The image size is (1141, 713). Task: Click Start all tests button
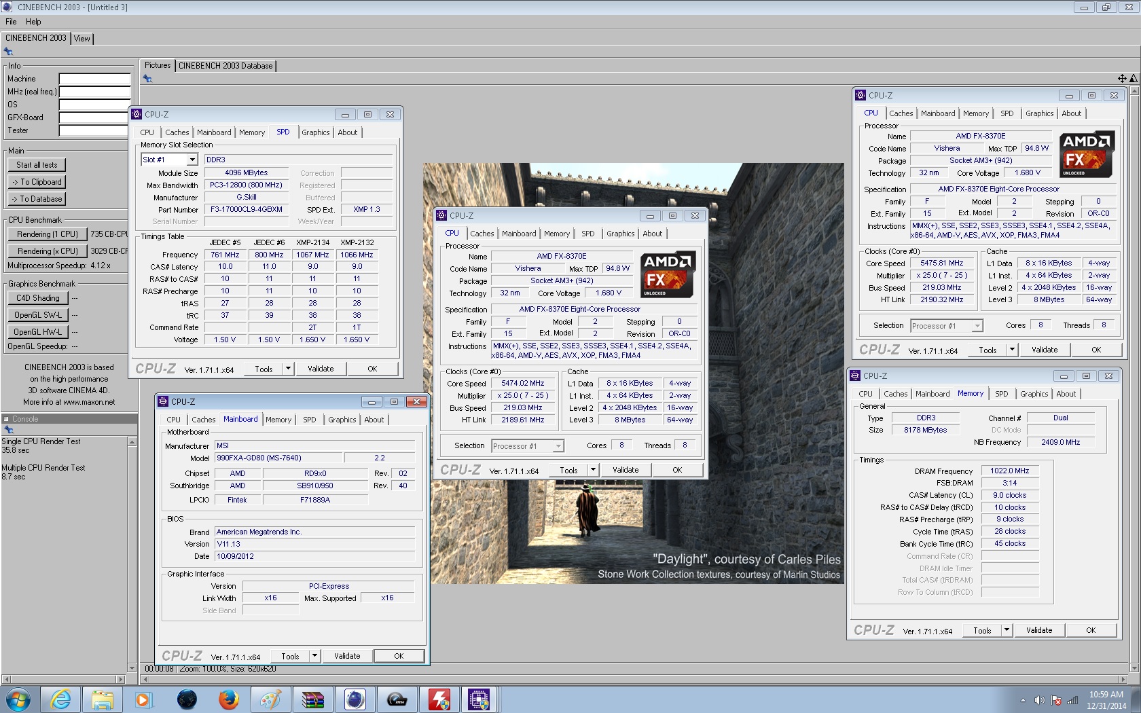click(x=37, y=165)
